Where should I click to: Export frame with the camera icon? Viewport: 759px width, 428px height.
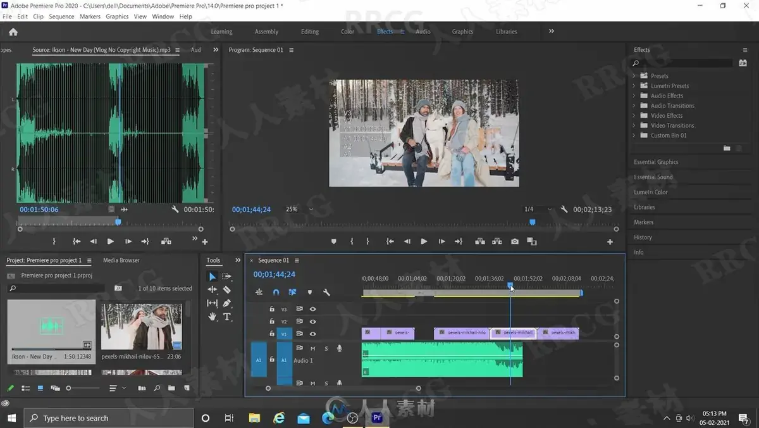click(x=515, y=242)
